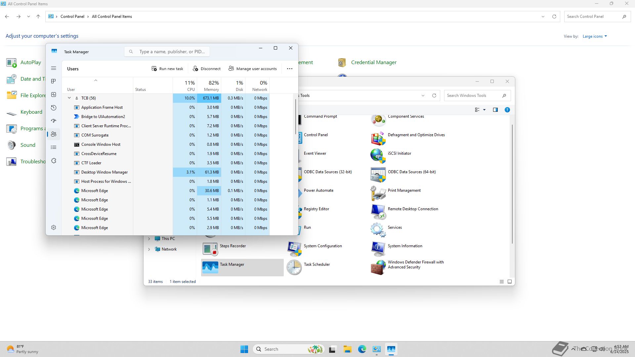Toggle preview pane in Windows Tools
635x357 pixels.
(x=495, y=110)
